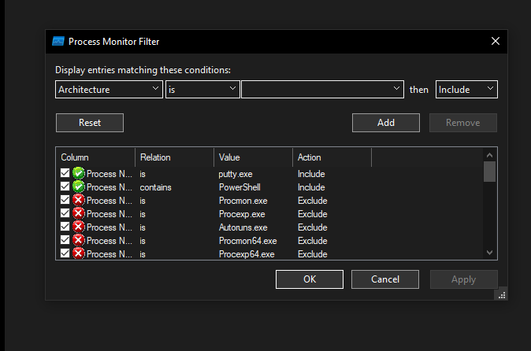Click green include icon for putty.exe row
This screenshot has width=531, height=351.
(x=78, y=174)
